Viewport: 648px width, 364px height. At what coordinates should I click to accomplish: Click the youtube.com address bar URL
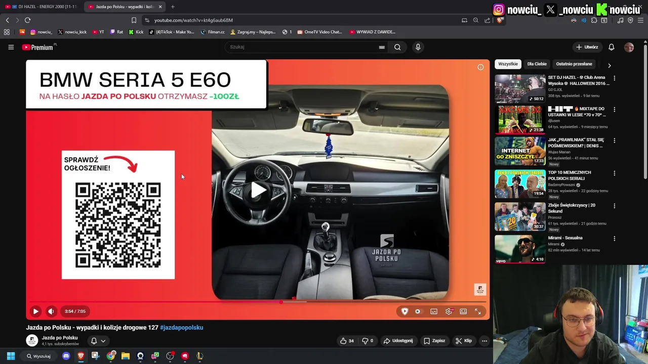point(193,20)
